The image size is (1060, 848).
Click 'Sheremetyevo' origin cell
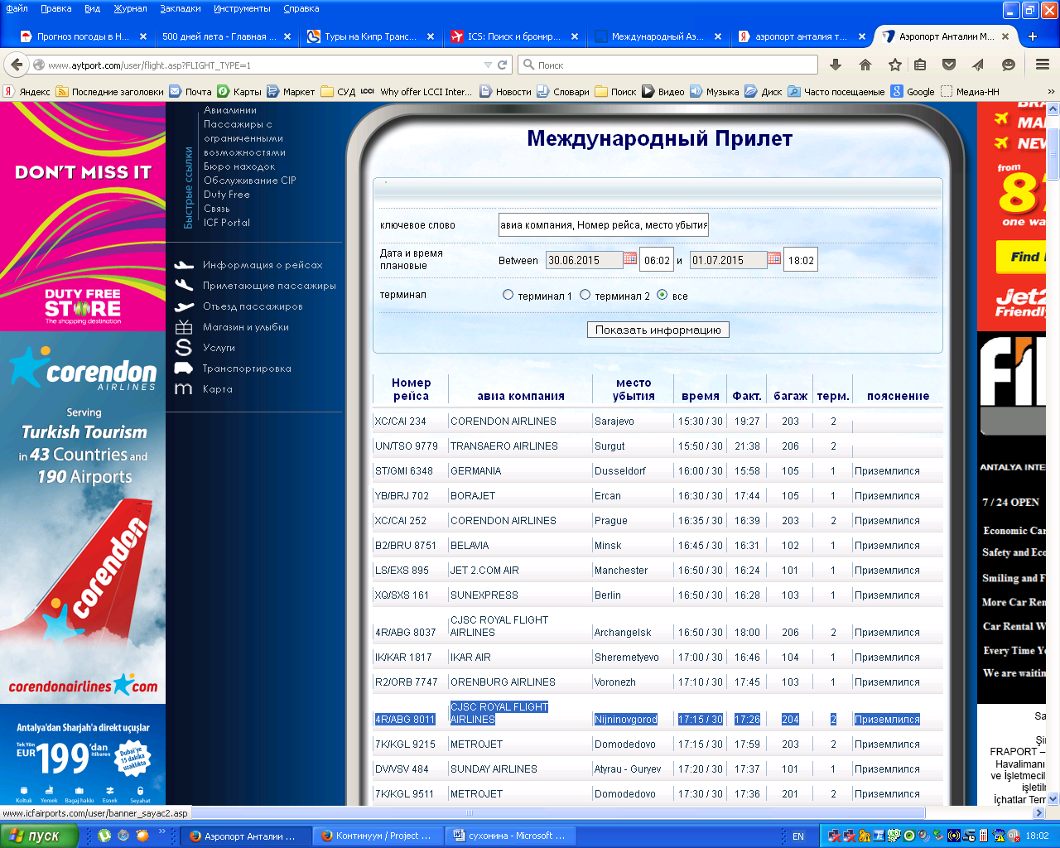(627, 658)
